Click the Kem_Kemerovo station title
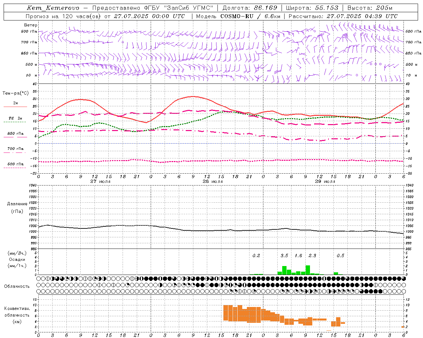 (53, 8)
